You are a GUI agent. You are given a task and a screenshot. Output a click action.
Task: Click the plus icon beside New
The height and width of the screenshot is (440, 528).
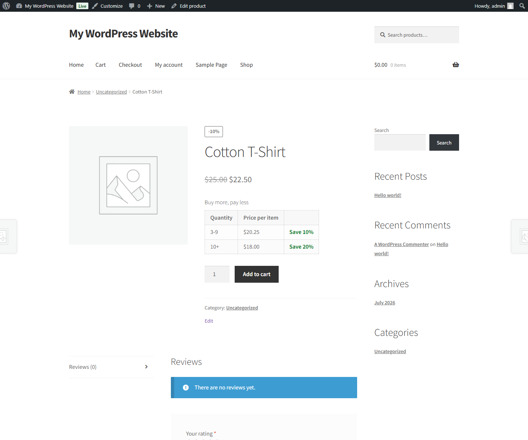[x=150, y=6]
